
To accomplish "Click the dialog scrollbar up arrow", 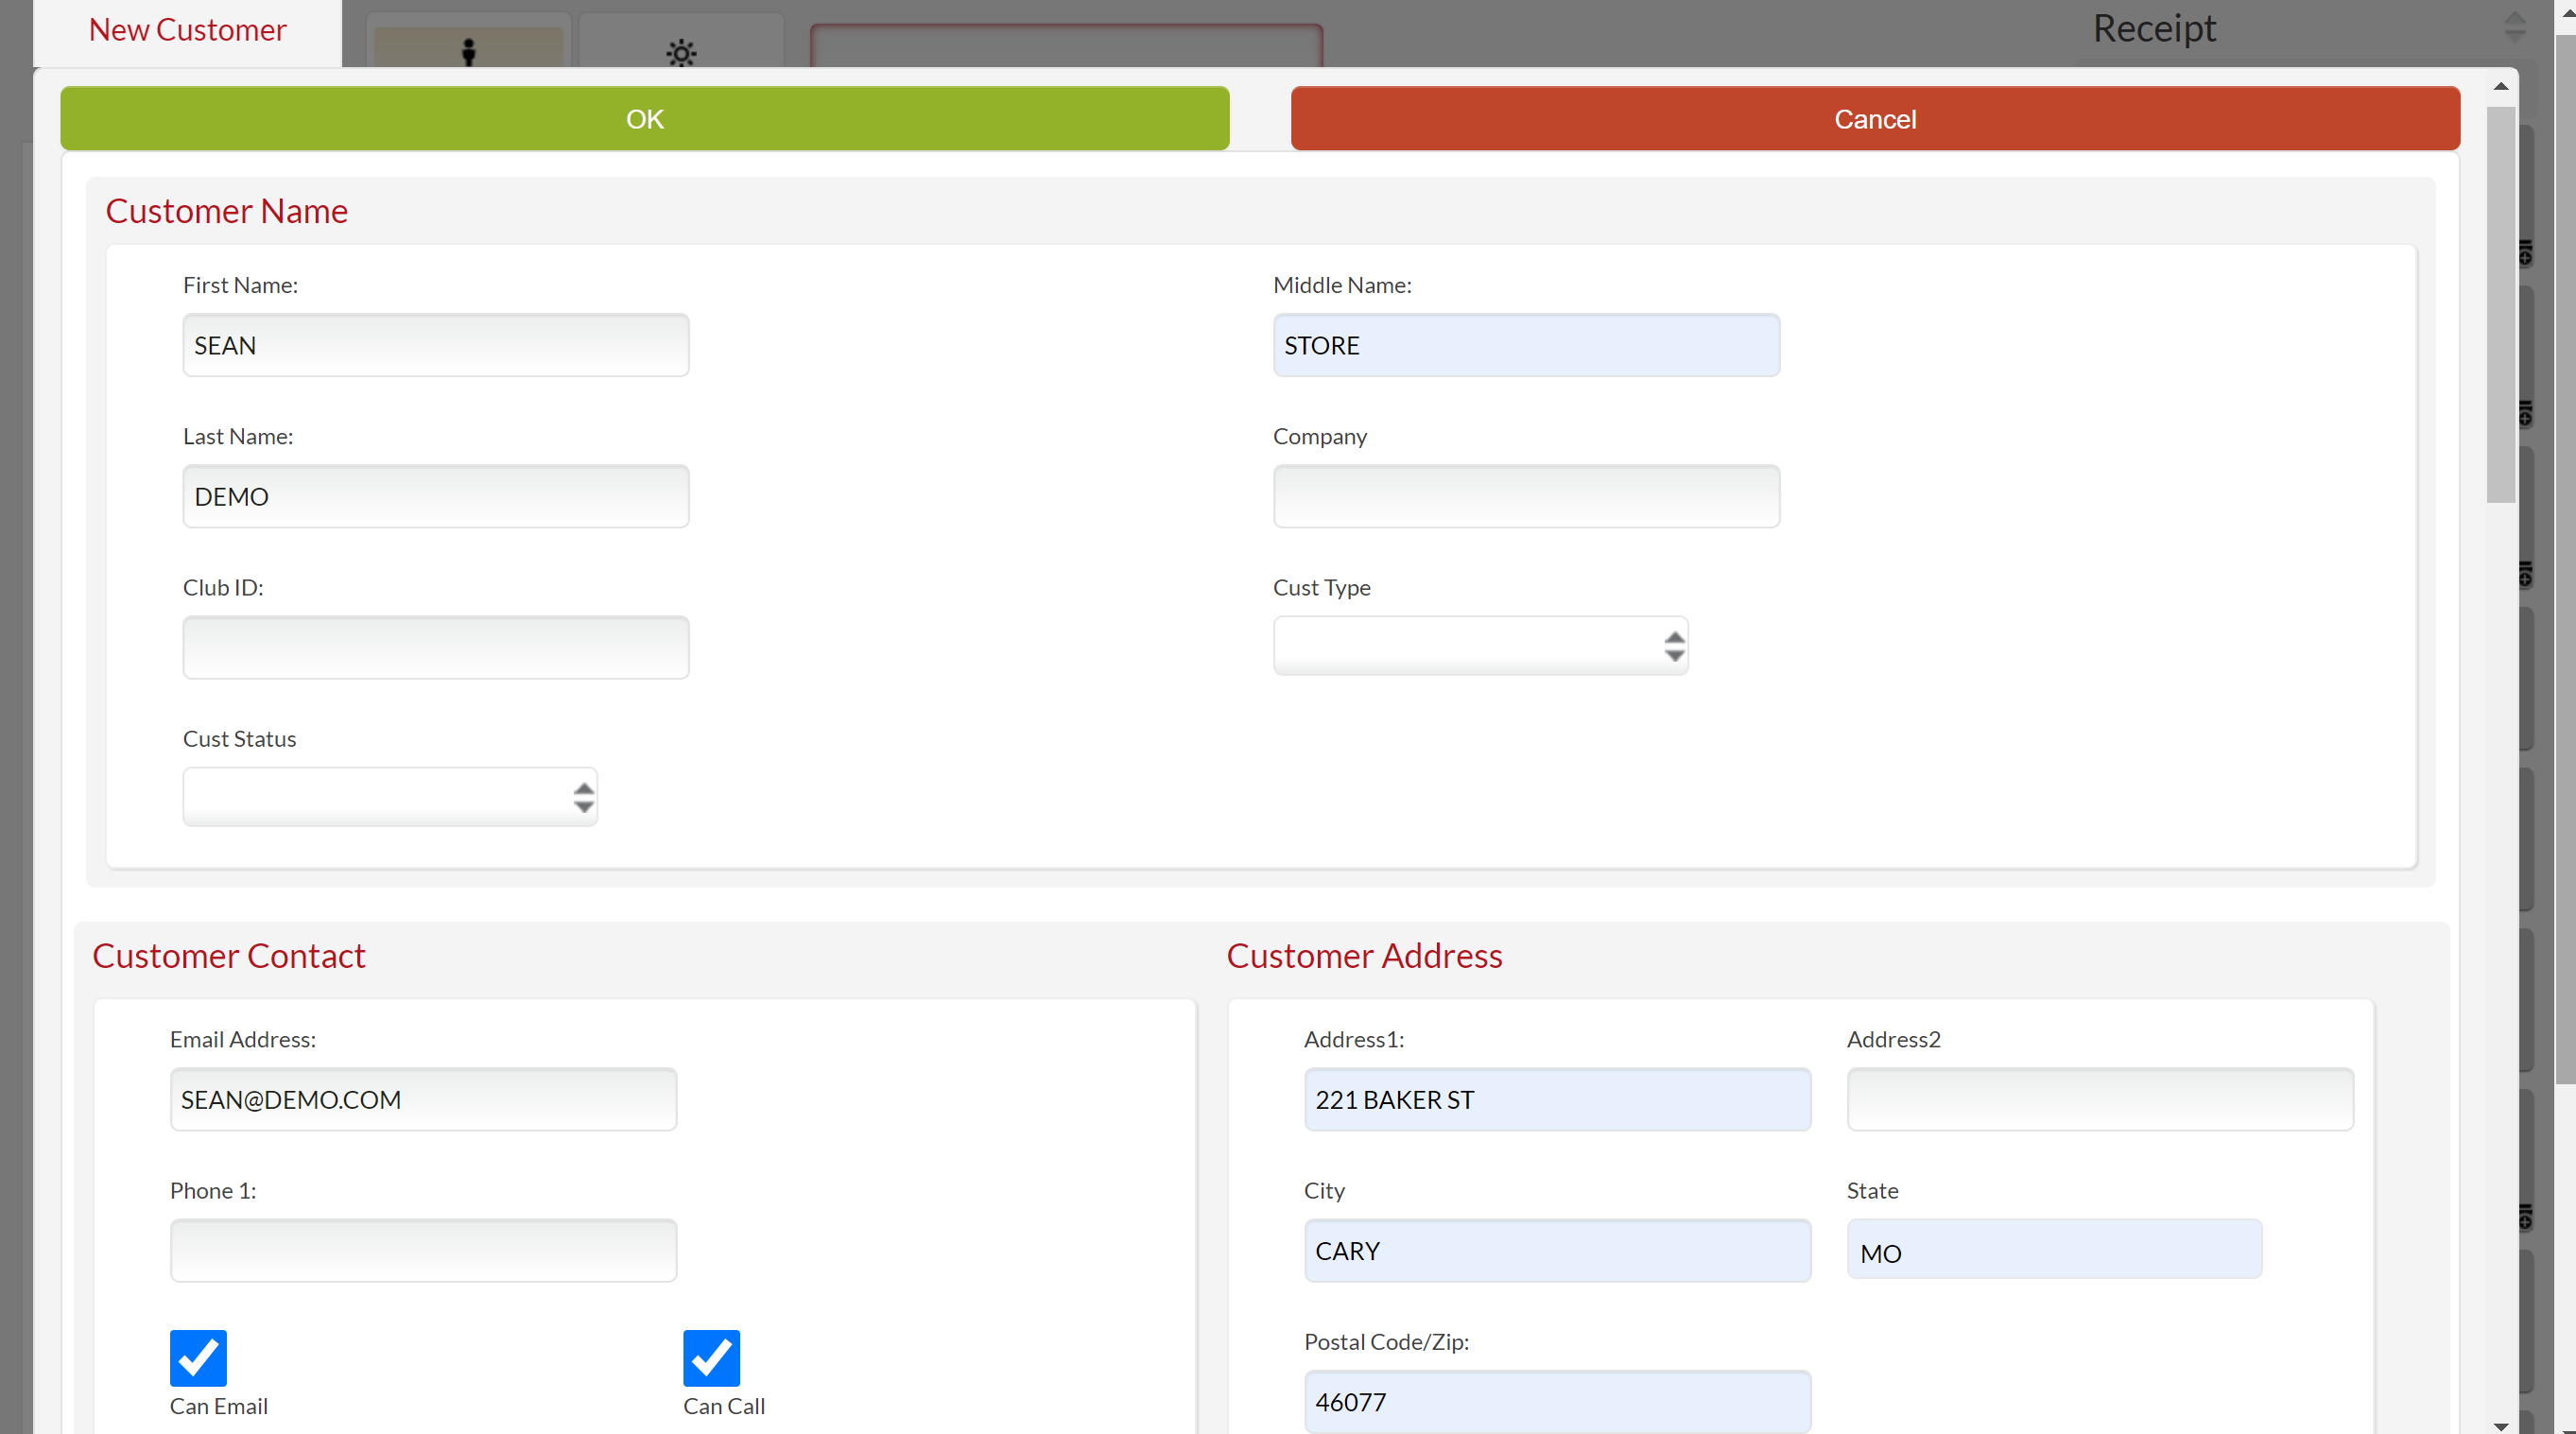I will pos(2500,87).
